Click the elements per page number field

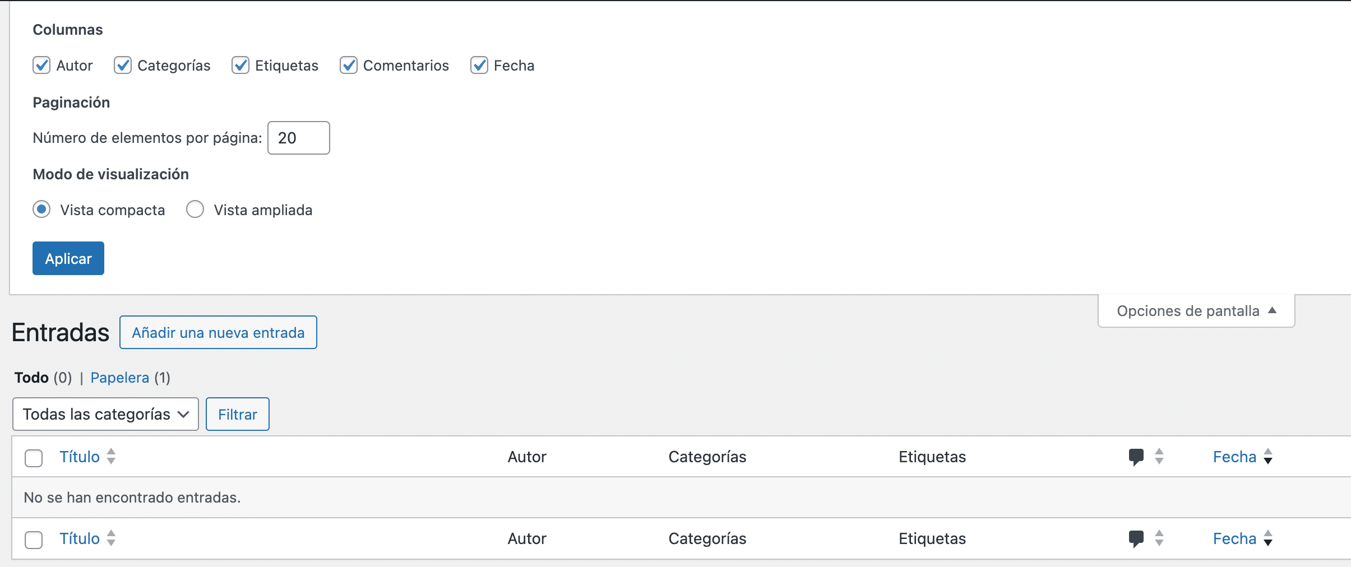298,138
